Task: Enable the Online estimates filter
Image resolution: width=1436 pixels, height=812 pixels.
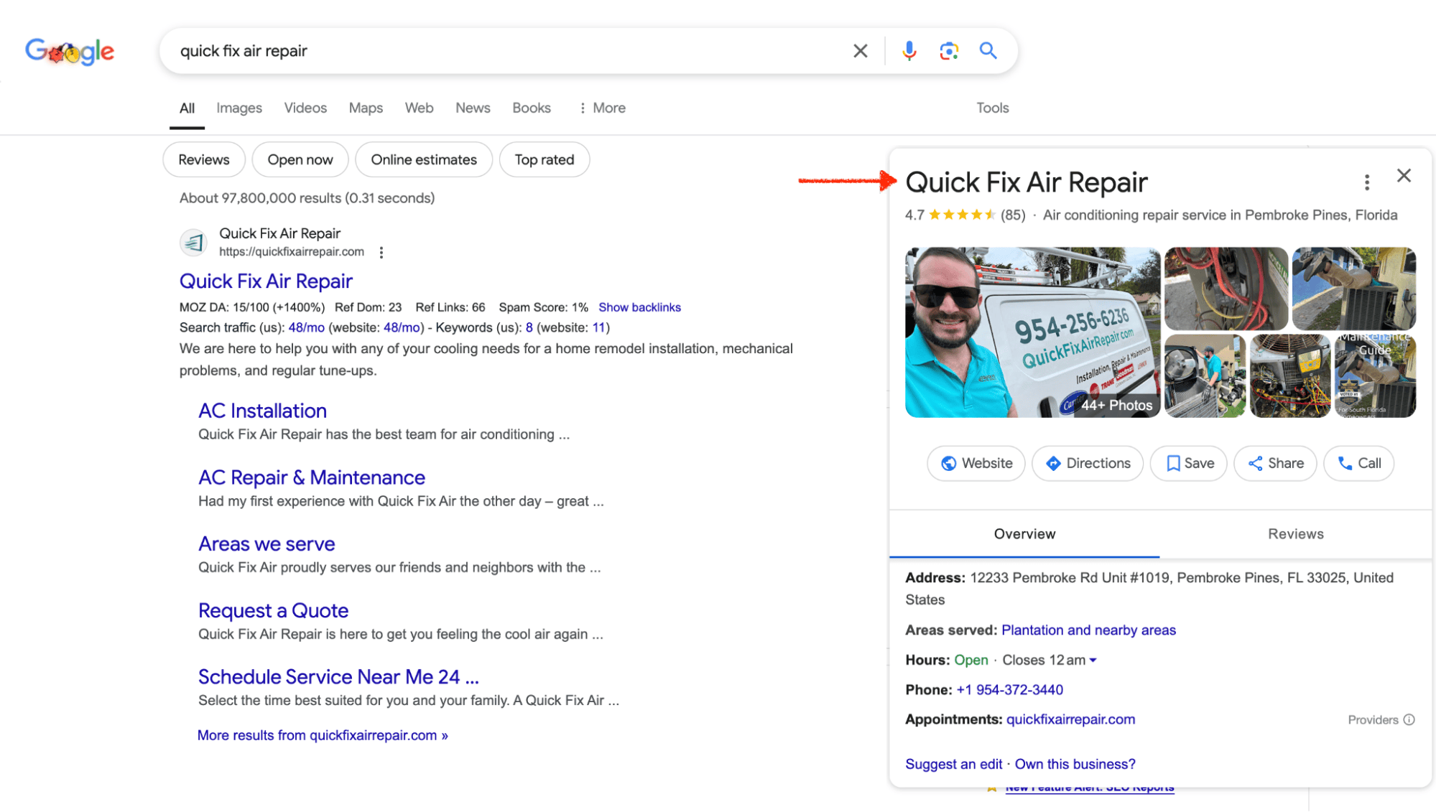Action: tap(423, 159)
